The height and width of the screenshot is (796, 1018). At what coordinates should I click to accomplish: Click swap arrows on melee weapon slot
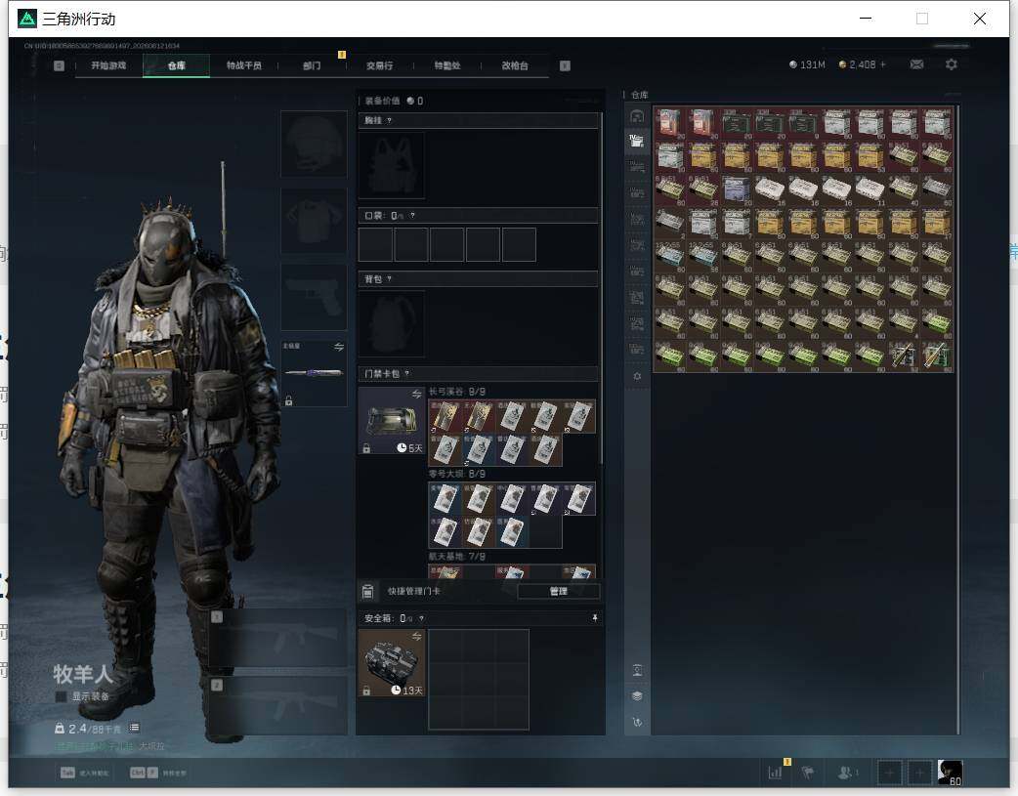coord(339,347)
